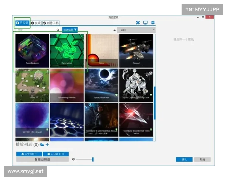Select the Ricepod spaceship wallpaper
Screen dimensions: 227x181
tap(136, 51)
